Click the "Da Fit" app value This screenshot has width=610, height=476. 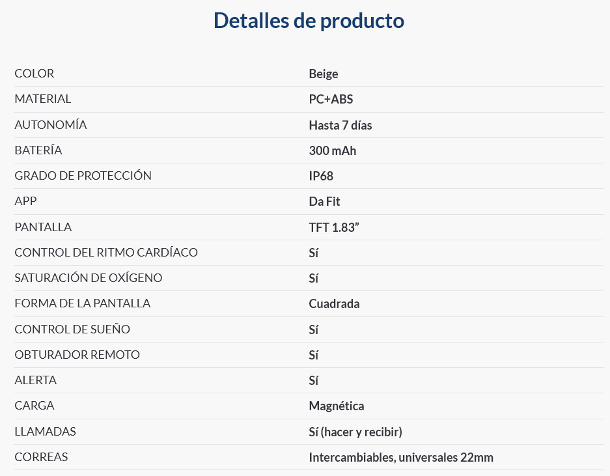pos(325,202)
